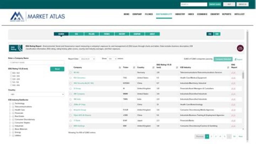
Task: Open the Show entries count dropdown
Action: coord(112,59)
